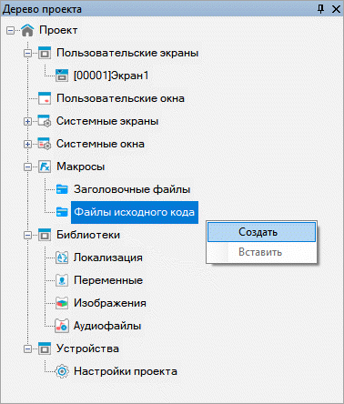Select Пользовательские окна label

[x=120, y=98]
